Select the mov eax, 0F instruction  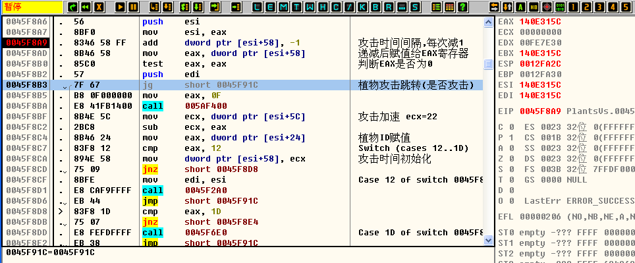(181, 96)
